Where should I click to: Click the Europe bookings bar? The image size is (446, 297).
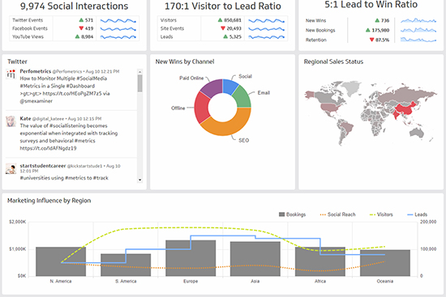click(x=191, y=258)
